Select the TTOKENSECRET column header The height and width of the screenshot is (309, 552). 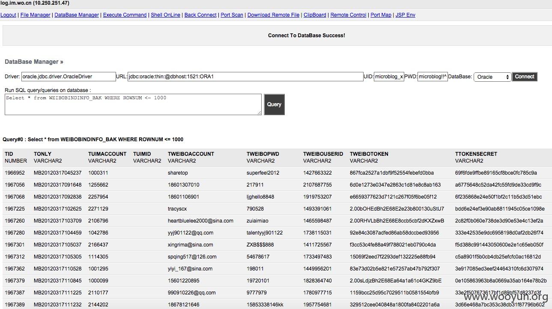[476, 154]
